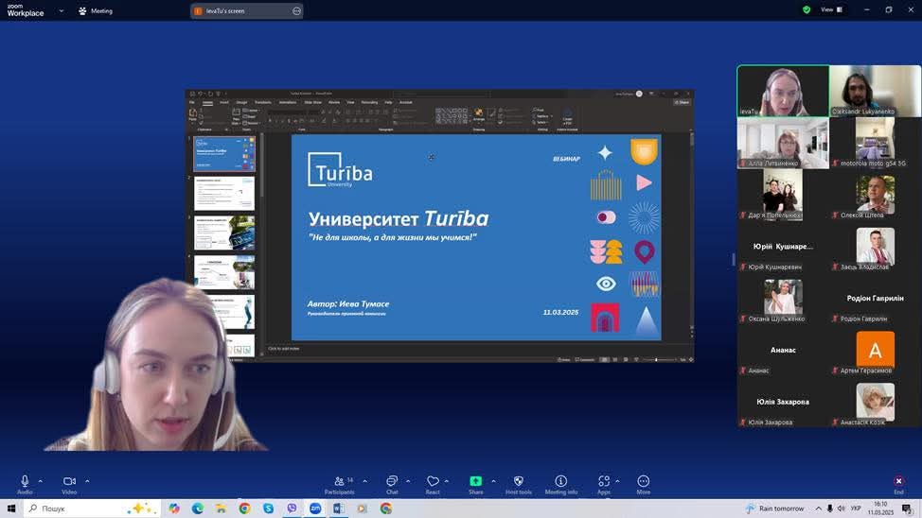Adjust PowerPoint zoom slider in status bar
Screen dimensions: 922x518
pos(656,359)
